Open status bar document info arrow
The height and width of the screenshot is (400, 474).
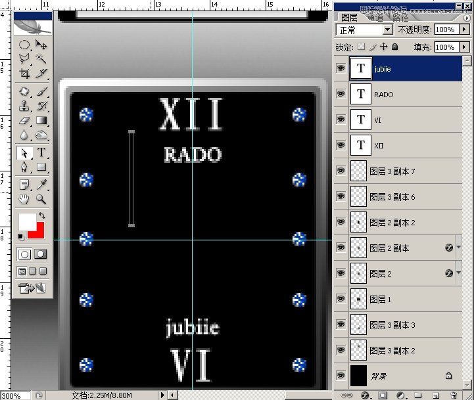162,395
